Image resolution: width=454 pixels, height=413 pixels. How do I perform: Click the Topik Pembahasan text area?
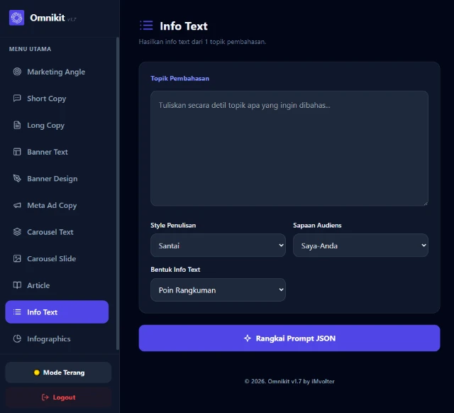(289, 148)
